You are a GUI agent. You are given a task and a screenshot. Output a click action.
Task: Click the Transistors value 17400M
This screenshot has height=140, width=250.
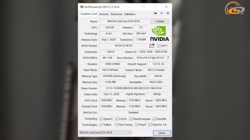(x=141, y=40)
